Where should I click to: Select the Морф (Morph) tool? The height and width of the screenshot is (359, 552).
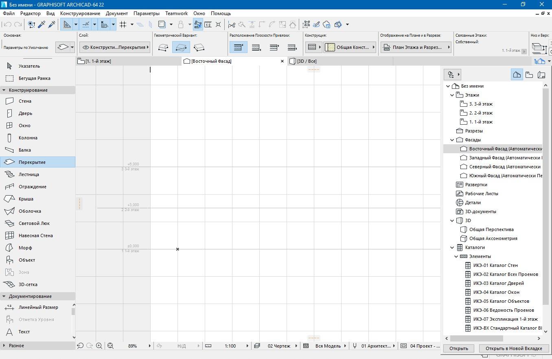coord(25,248)
